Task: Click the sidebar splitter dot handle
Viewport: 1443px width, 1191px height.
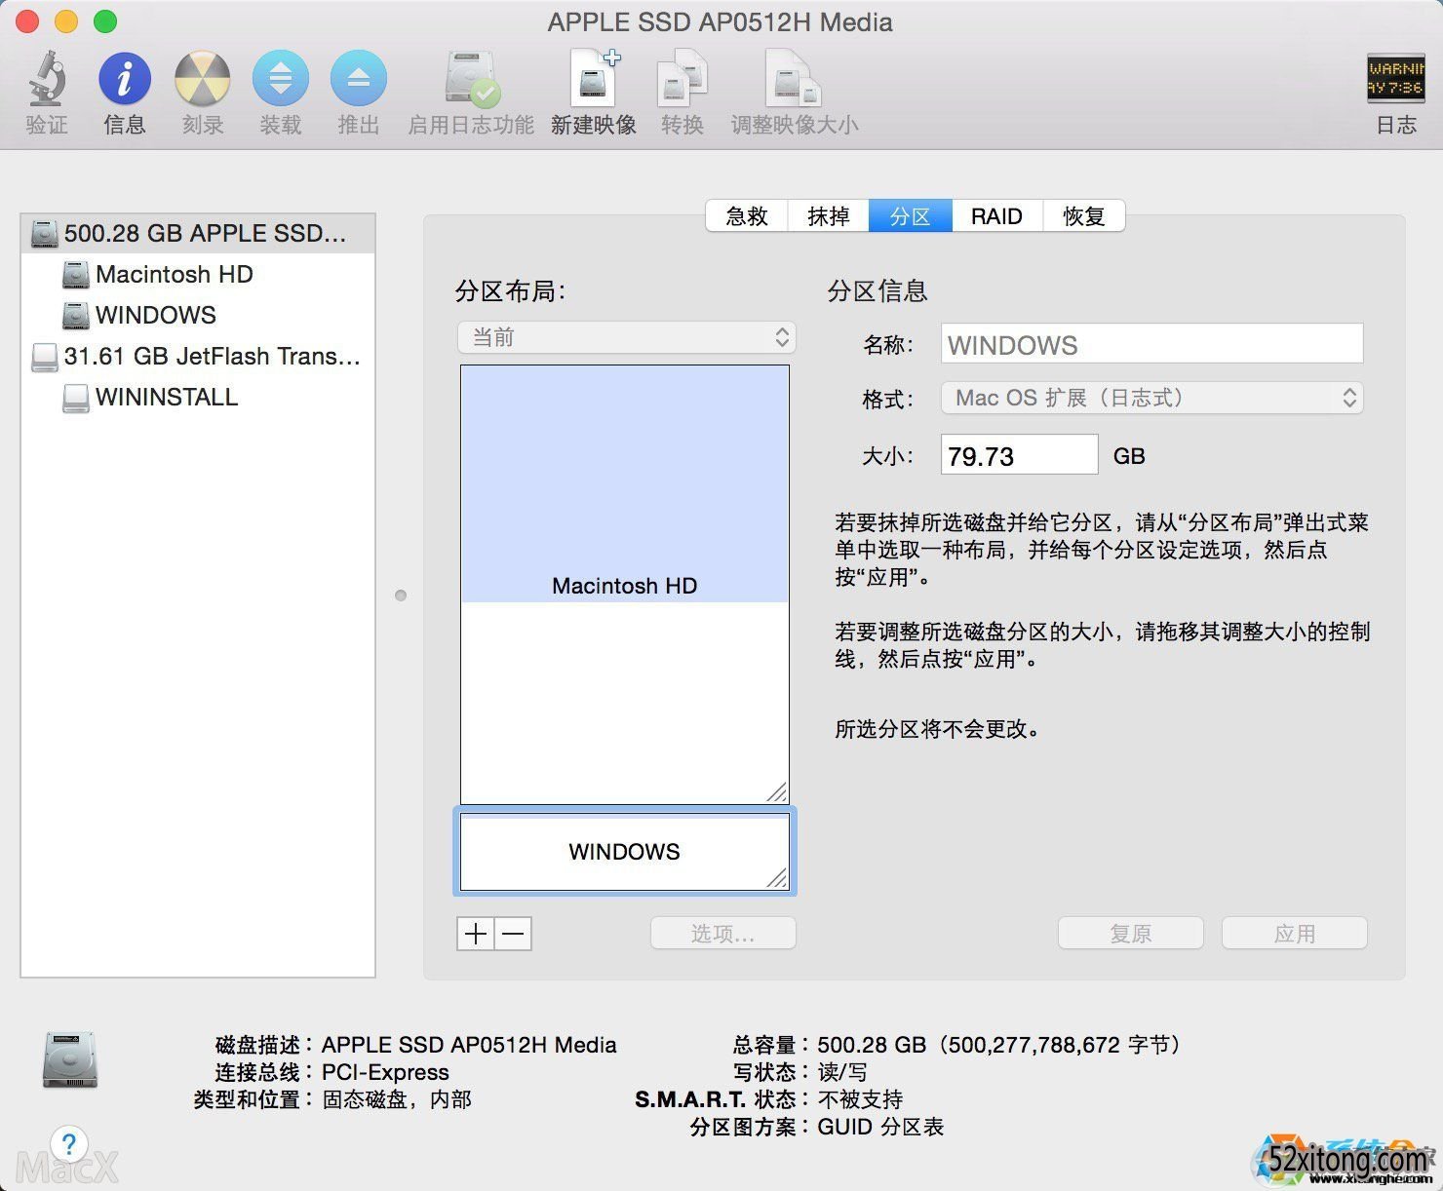Action: (401, 595)
